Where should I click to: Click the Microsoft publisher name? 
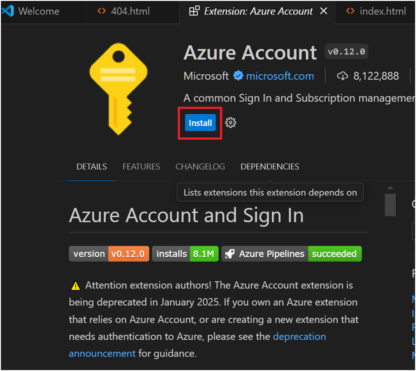[x=206, y=76]
